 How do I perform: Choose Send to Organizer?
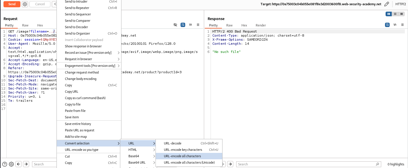[x=89, y=33]
